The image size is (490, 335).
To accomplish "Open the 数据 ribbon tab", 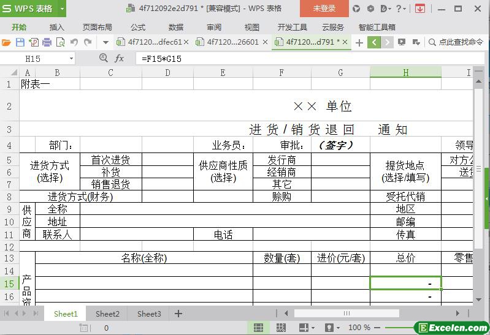I will pos(176,28).
